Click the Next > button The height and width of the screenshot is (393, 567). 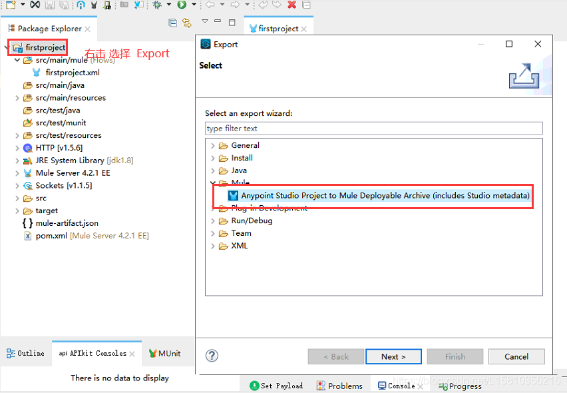(393, 356)
